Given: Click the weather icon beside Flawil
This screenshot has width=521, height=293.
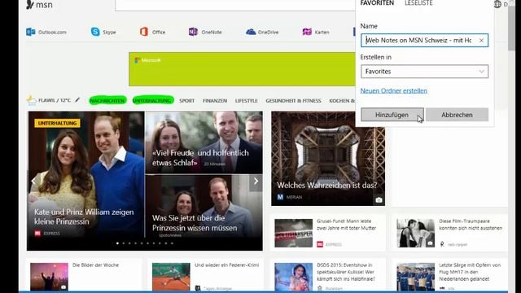Looking at the screenshot, I should 31,100.
